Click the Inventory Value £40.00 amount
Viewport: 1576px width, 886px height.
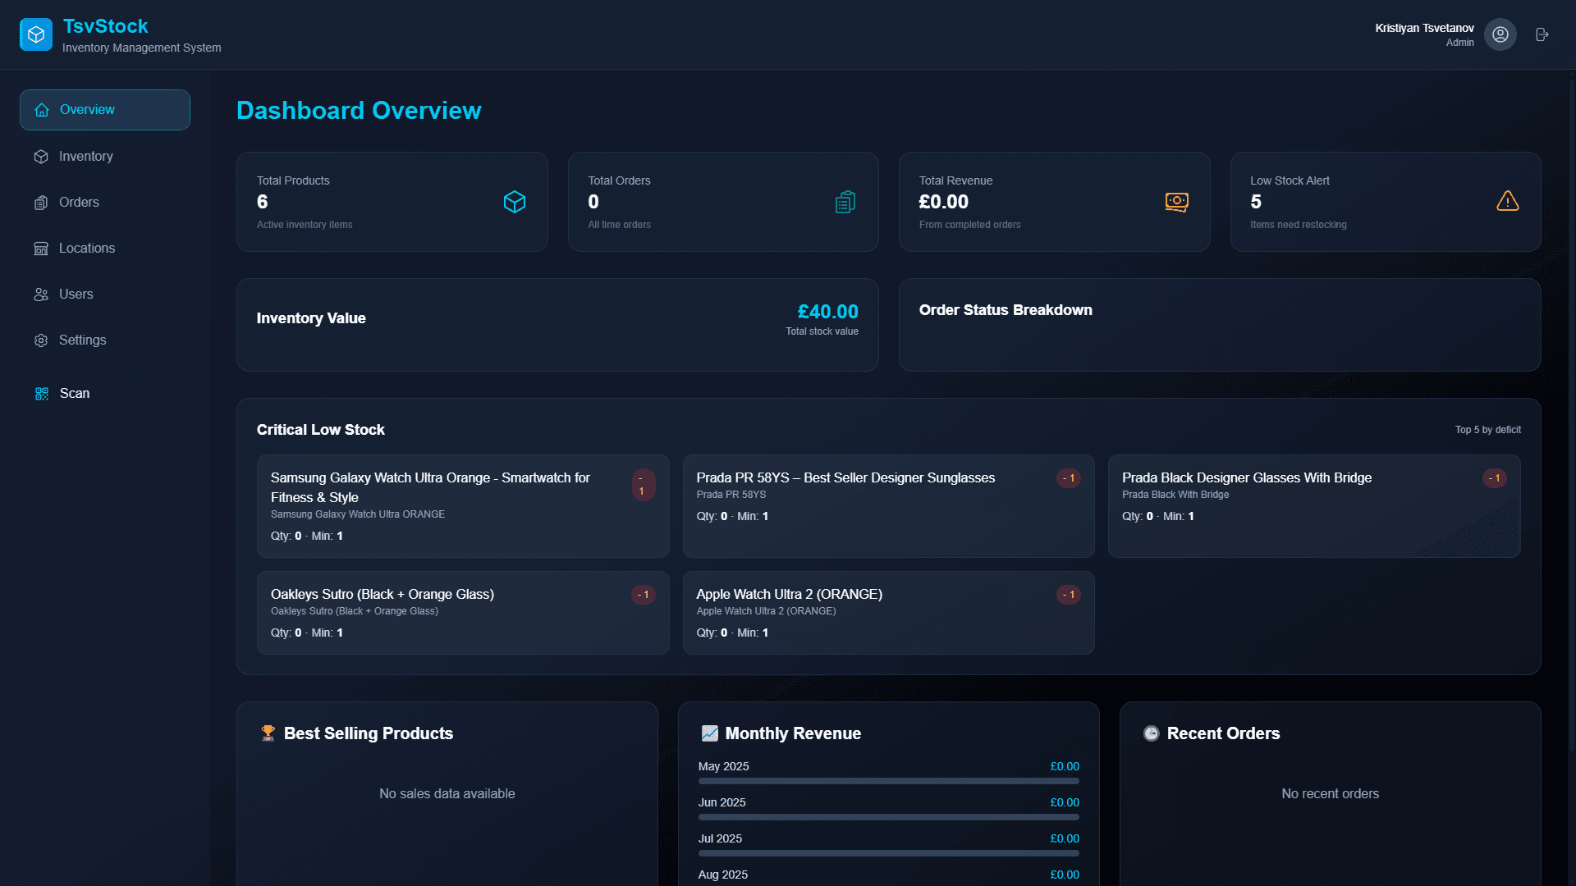[x=827, y=312]
